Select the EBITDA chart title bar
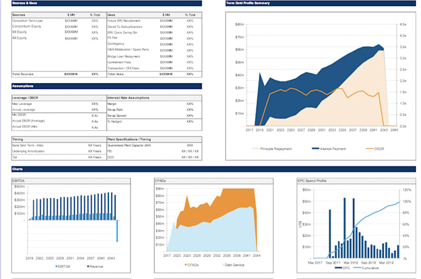Viewport: 421px width, 279px height. (71, 181)
